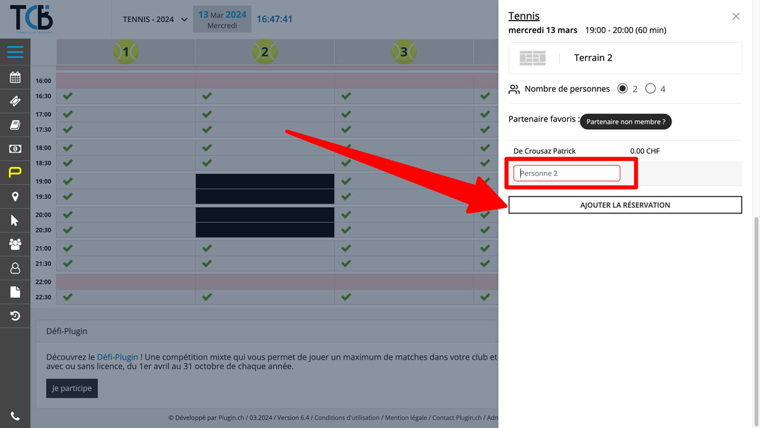This screenshot has height=428, width=760.
Task: Click the phone icon at sidebar bottom
Action: (x=15, y=416)
